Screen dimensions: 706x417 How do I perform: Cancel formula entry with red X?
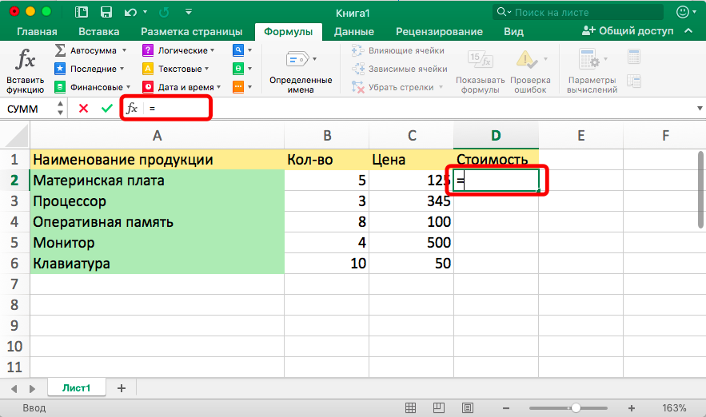click(x=83, y=109)
